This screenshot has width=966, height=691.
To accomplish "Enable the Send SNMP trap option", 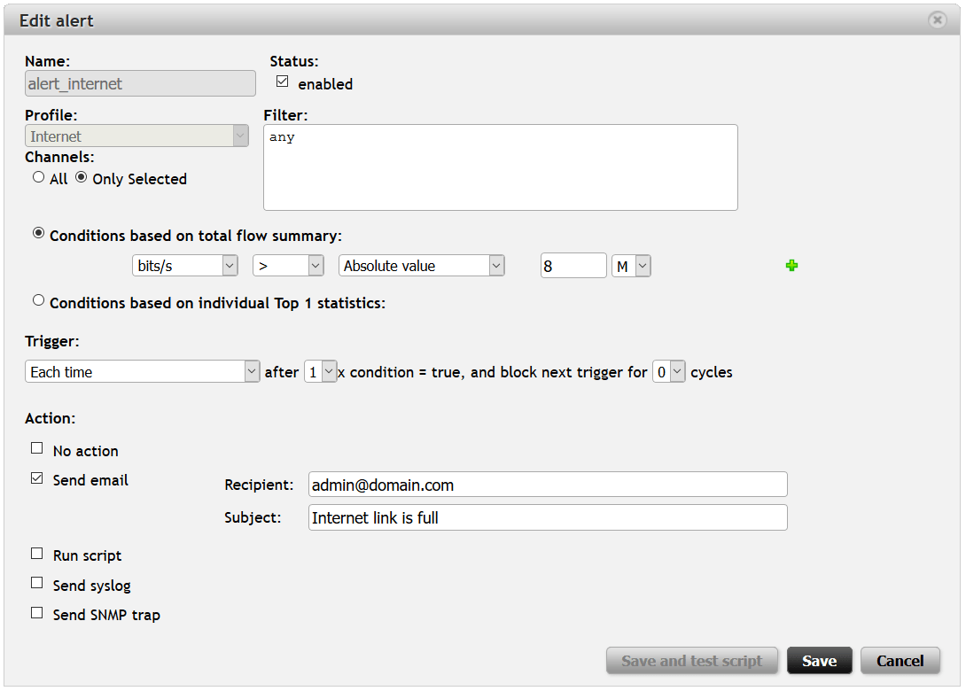I will pyautogui.click(x=37, y=612).
